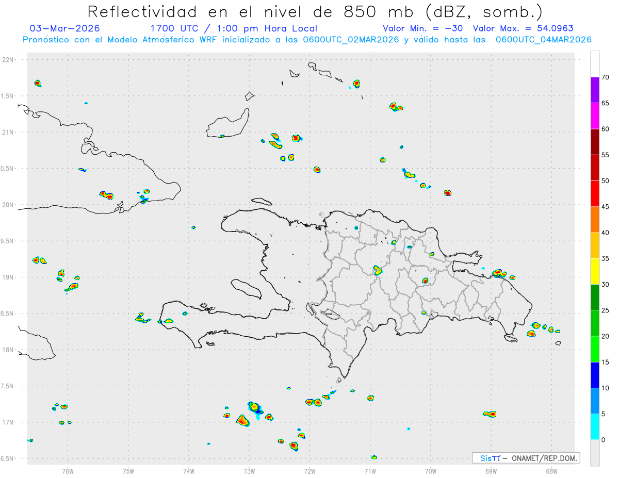Viewport: 619px width, 478px height.
Task: Pick the dark red 50–55 dBZ segment
Action: coord(595,168)
